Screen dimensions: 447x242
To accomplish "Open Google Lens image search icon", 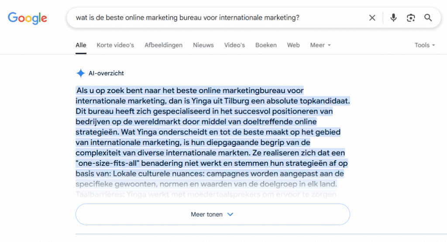I will click(x=410, y=18).
